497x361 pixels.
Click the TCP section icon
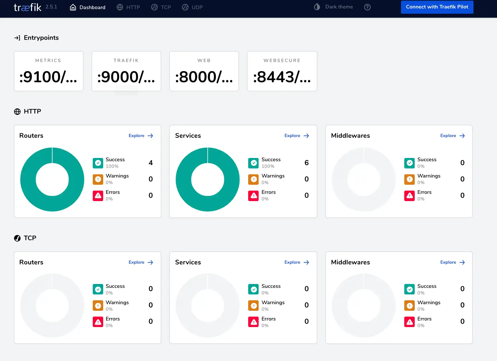tap(17, 238)
